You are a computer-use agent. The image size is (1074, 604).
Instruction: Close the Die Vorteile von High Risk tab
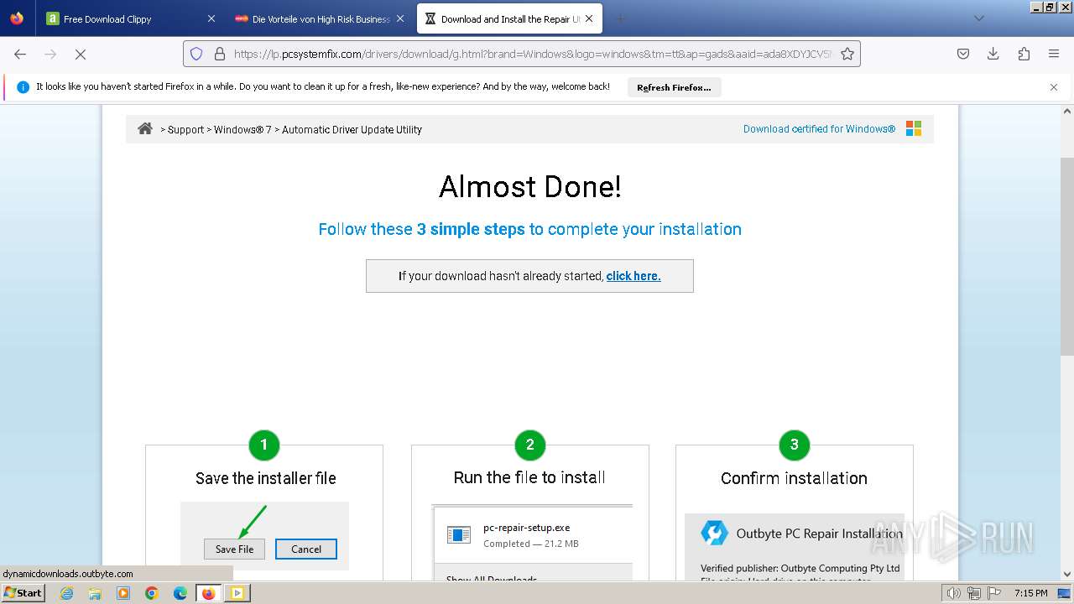(400, 18)
